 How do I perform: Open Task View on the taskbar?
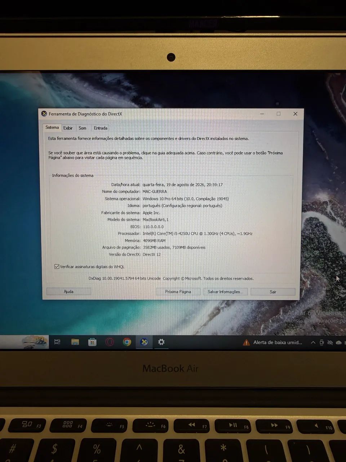point(57,342)
